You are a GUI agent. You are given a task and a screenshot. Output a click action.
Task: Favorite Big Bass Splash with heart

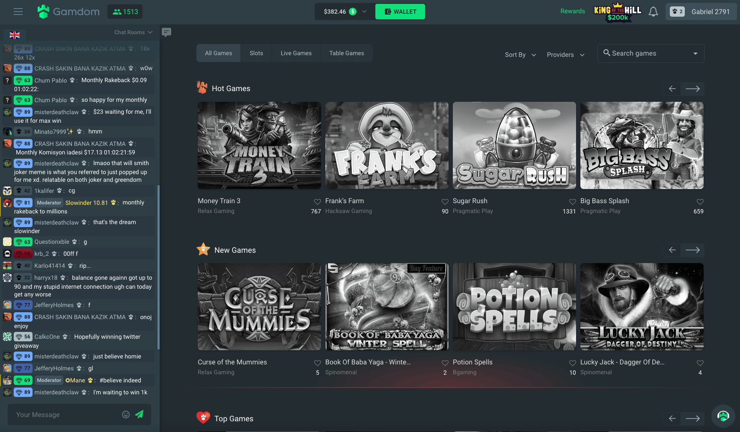(x=700, y=201)
